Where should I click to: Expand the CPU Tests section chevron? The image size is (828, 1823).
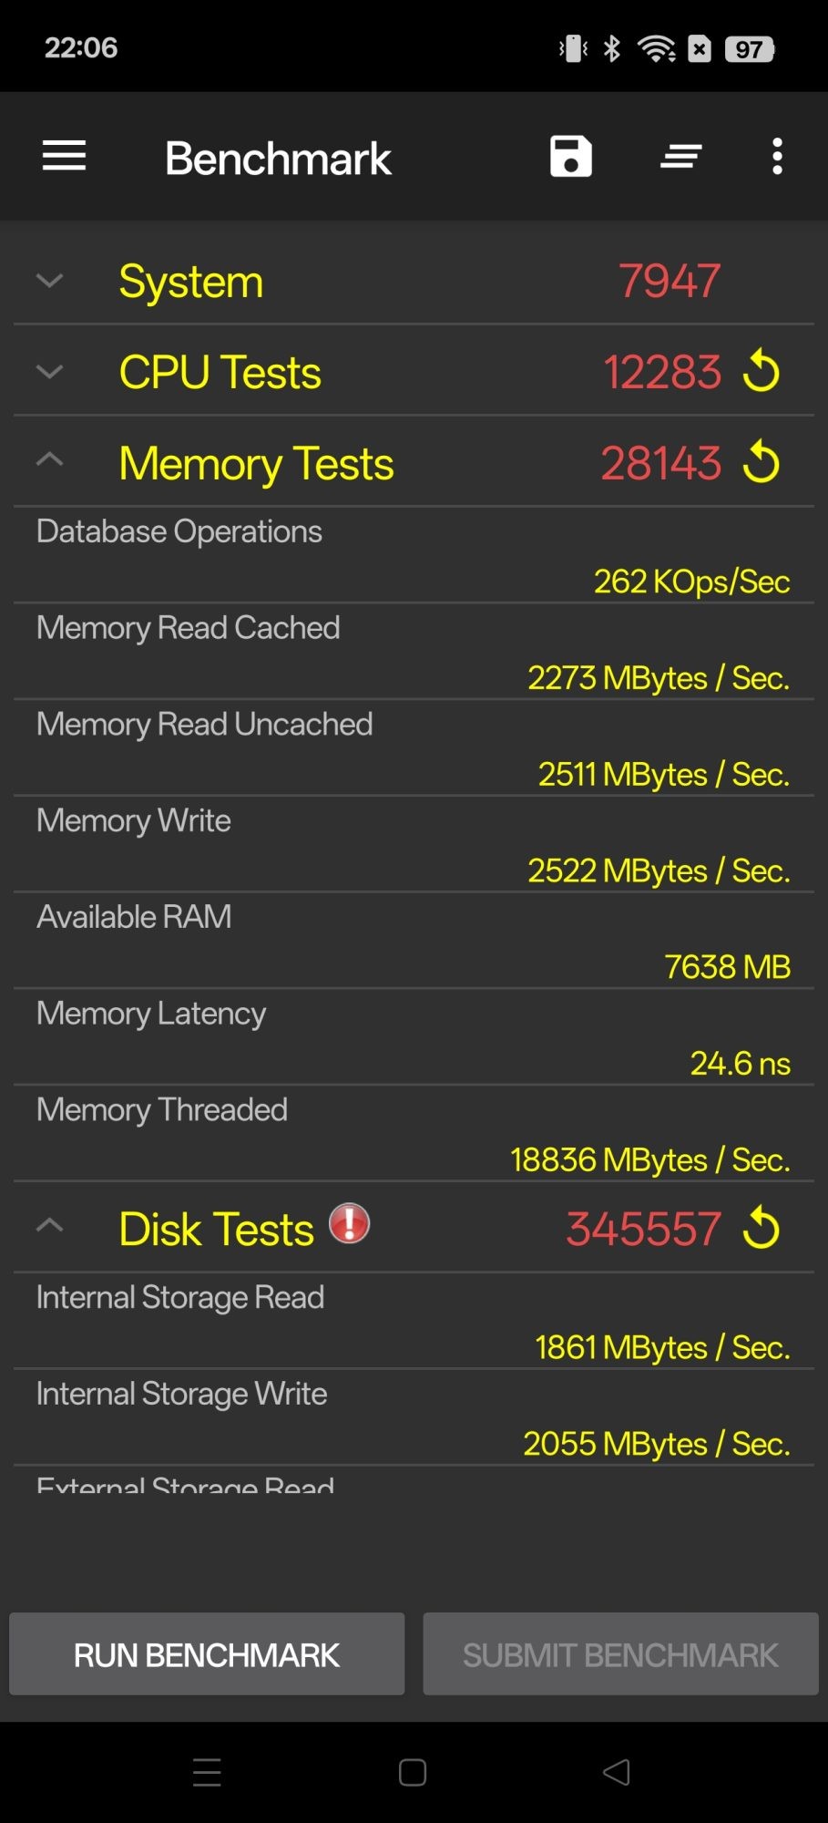point(50,372)
